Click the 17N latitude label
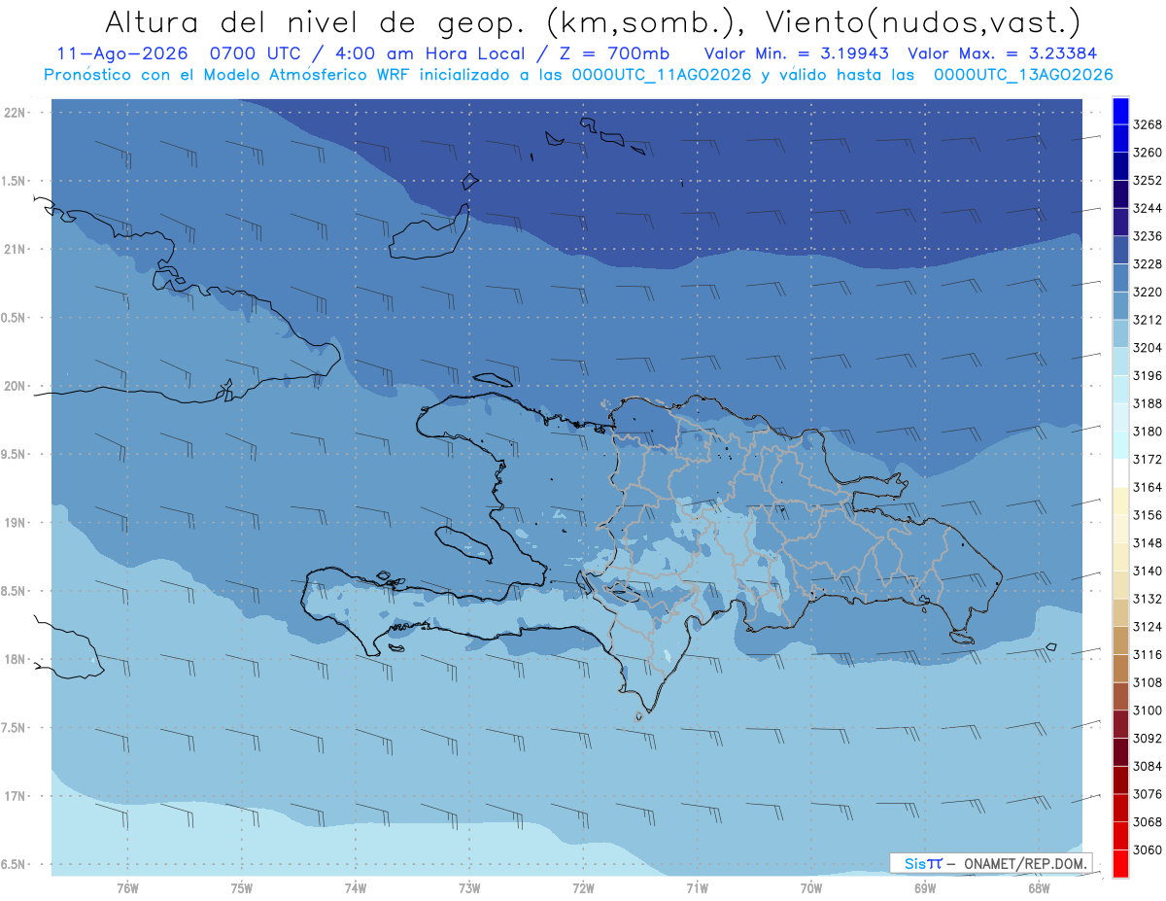Screen dimensions: 1166x901 (x=17, y=796)
